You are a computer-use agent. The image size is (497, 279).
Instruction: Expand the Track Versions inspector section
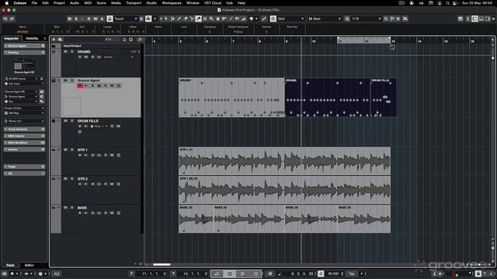24,129
